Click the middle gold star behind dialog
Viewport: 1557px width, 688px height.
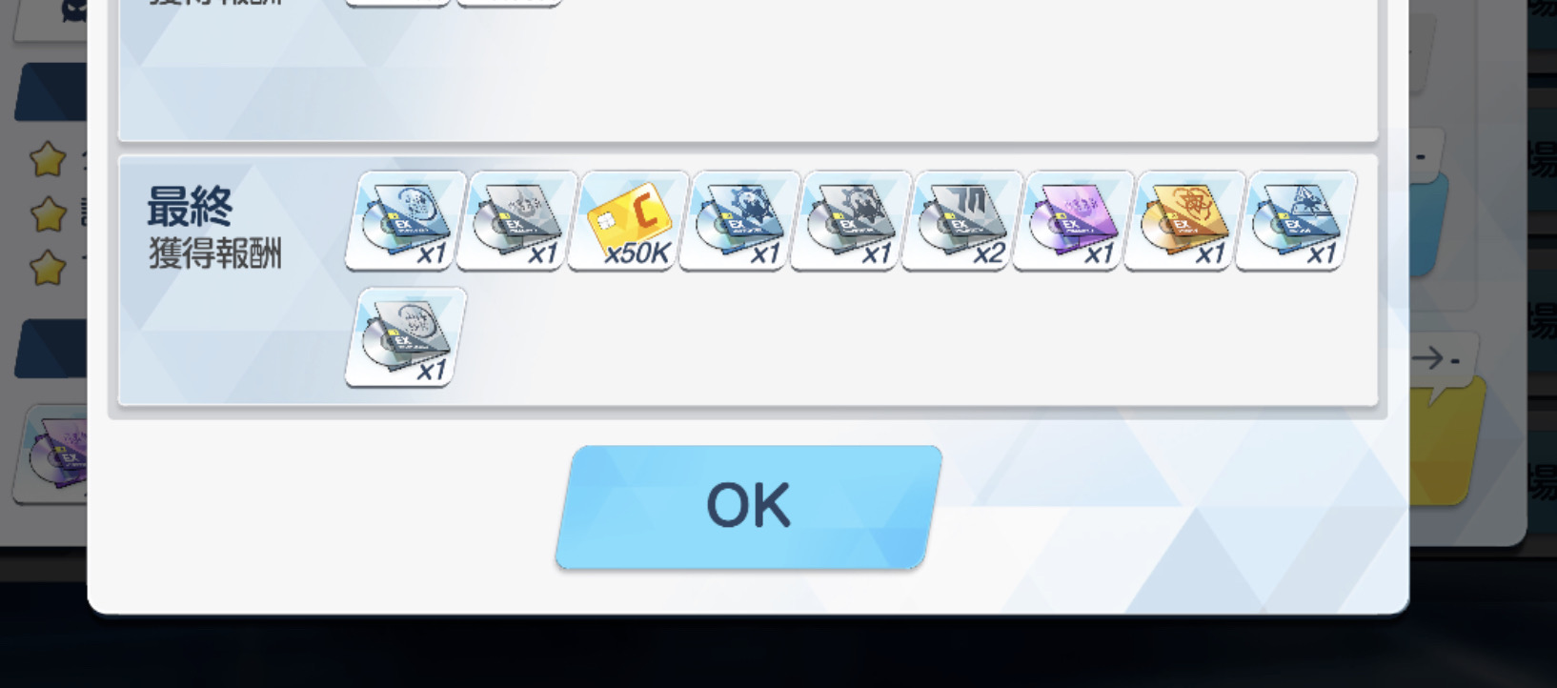48,214
